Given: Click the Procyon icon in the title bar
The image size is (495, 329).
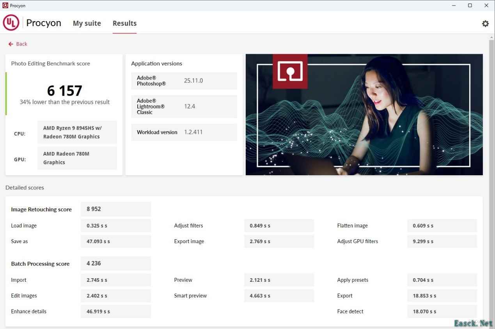Looking at the screenshot, I should pyautogui.click(x=5, y=5).
